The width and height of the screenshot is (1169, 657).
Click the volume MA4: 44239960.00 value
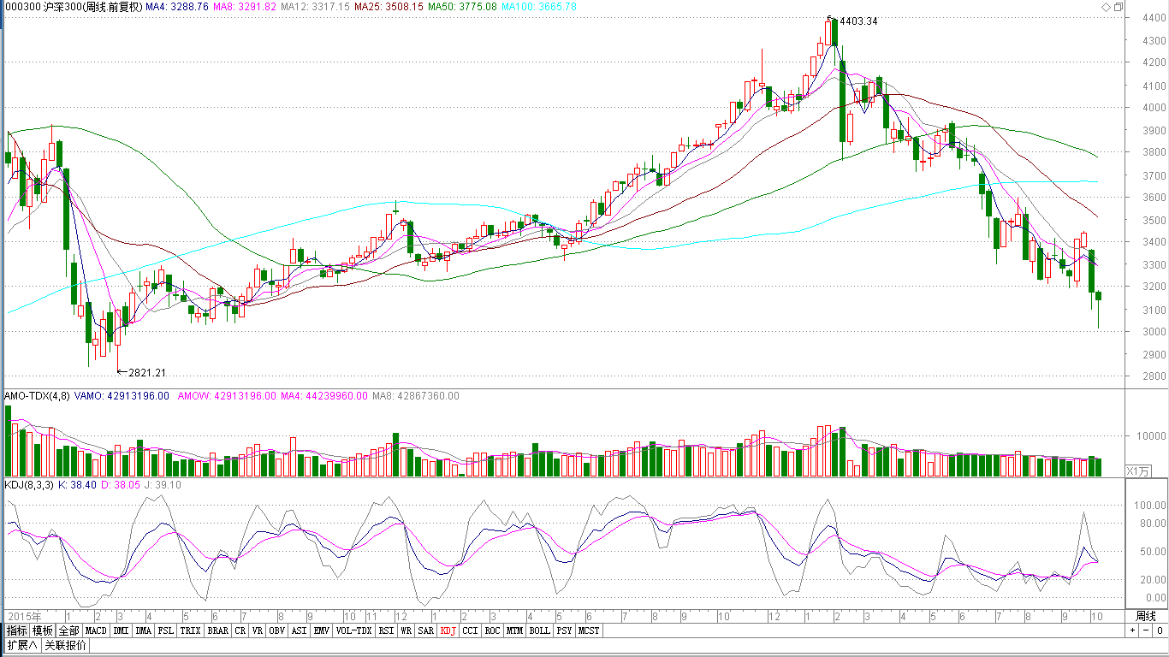point(324,396)
